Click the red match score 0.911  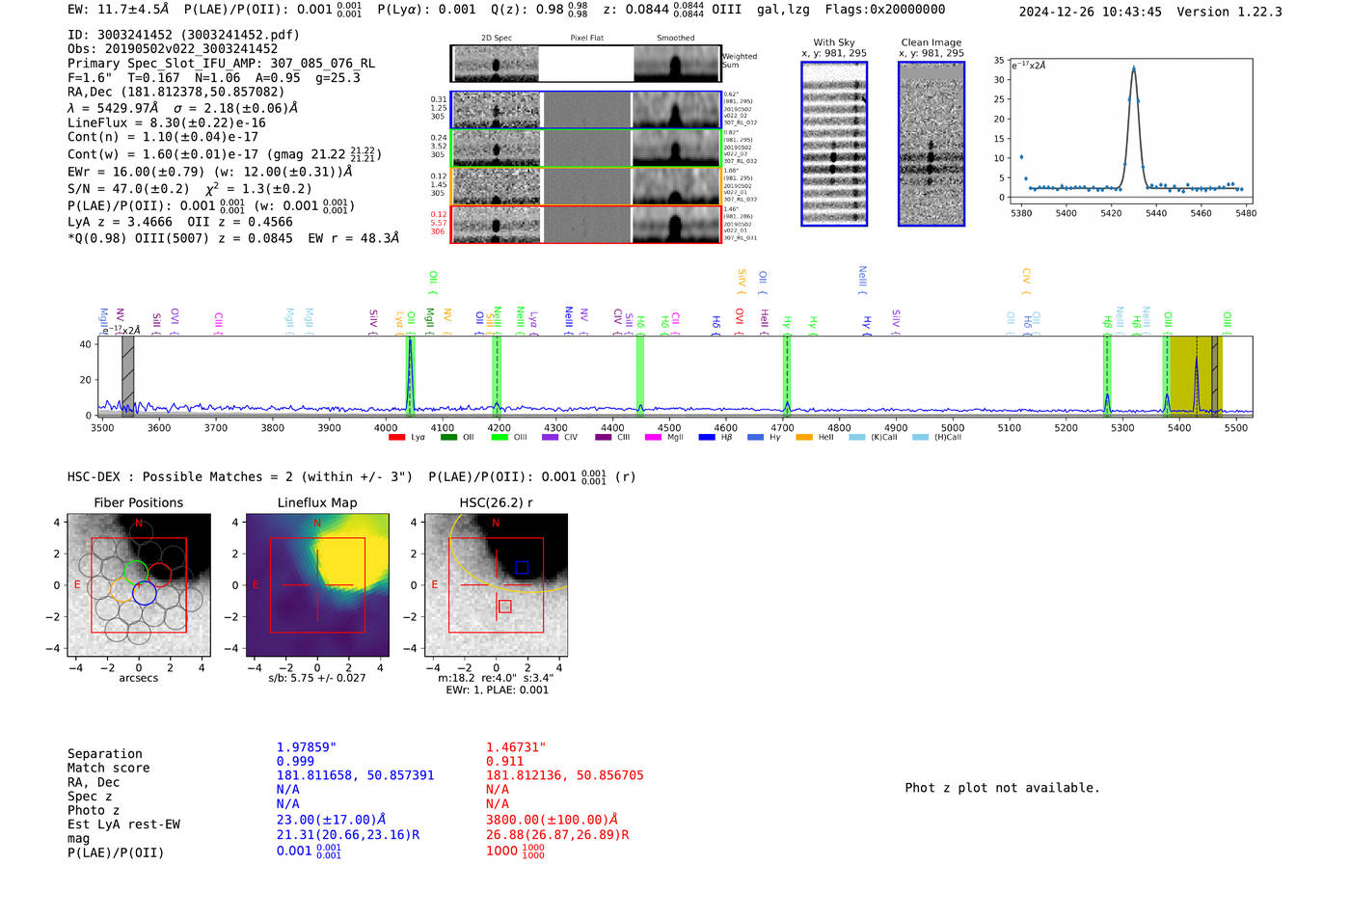tap(504, 761)
